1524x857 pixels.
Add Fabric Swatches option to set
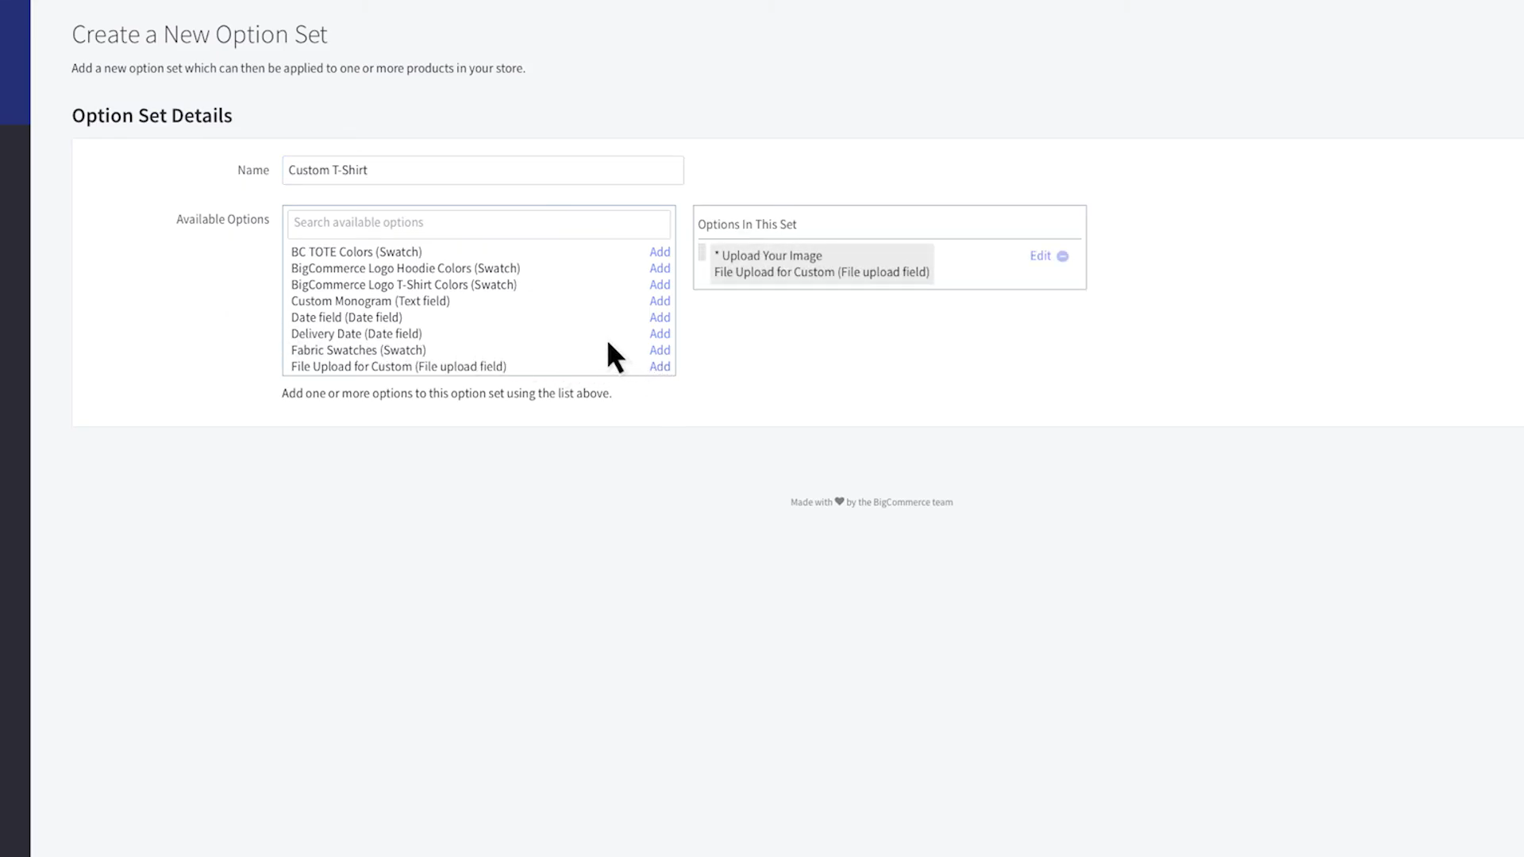point(660,350)
